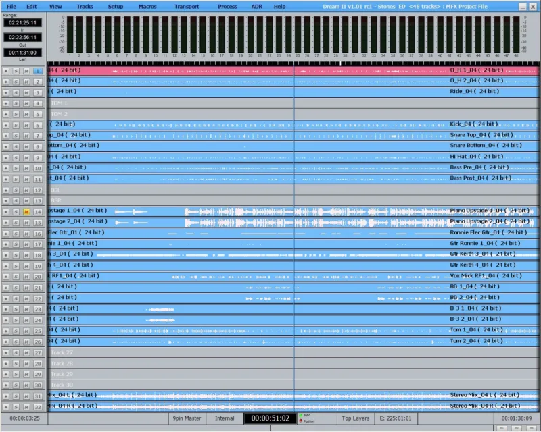Solo track 10 Bass Pre

[16, 168]
